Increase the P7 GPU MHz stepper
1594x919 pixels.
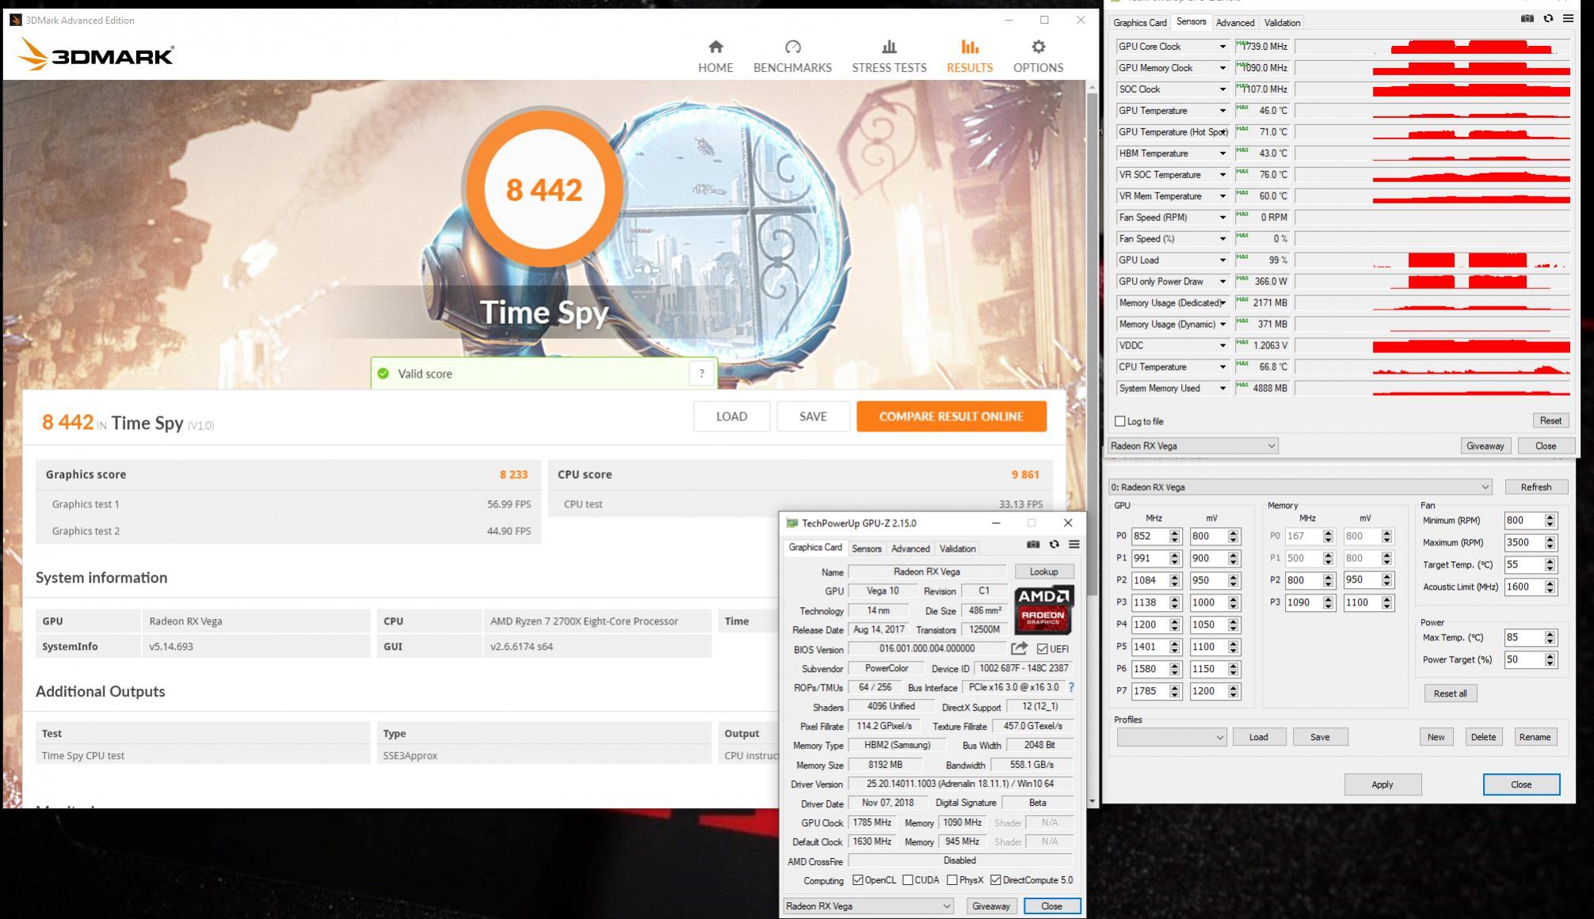(x=1175, y=687)
